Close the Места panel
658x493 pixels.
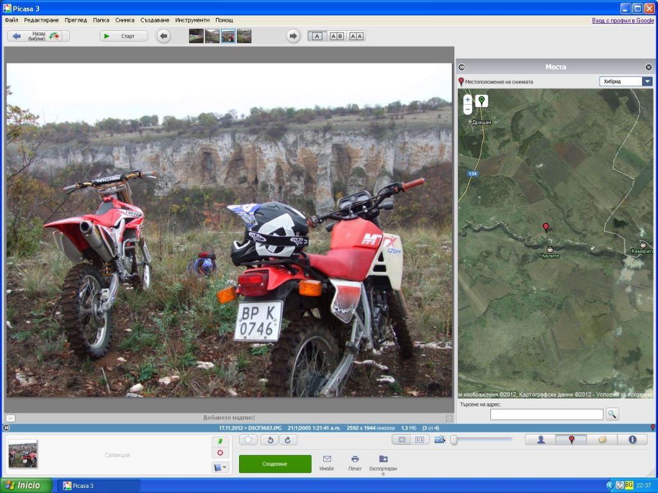click(648, 67)
